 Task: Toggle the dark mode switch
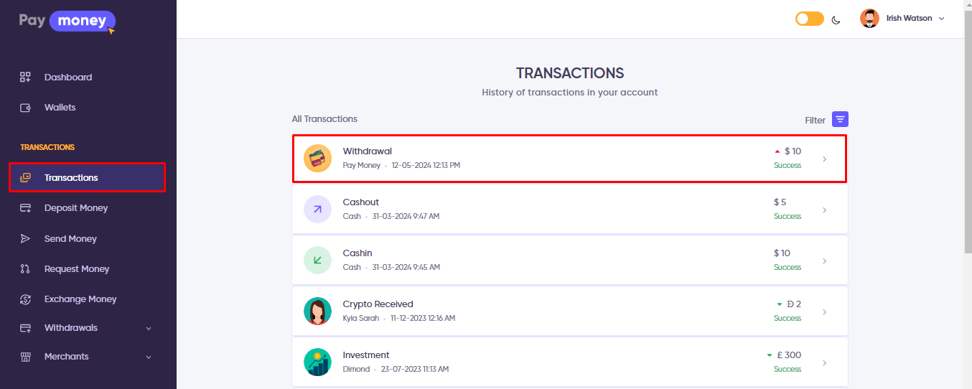809,19
